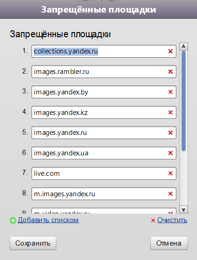The image size is (197, 260).
Task: Click the images.yandex.ua text field
Action: coord(104,153)
